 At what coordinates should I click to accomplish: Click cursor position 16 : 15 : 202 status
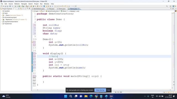[x=118, y=92]
